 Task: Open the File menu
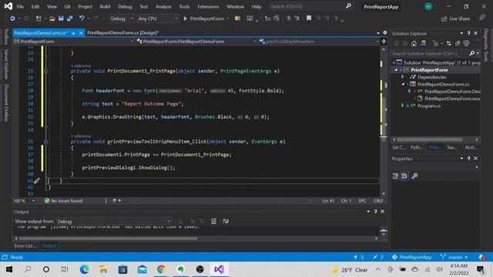pos(20,6)
